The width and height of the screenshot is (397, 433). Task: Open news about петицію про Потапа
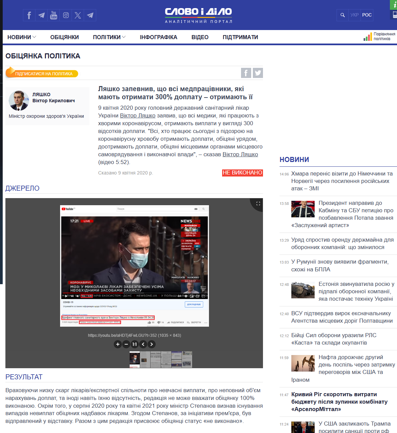342,214
